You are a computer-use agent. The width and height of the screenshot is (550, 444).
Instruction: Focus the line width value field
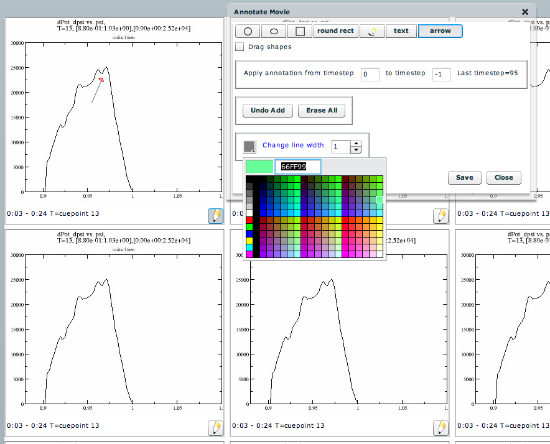point(340,147)
